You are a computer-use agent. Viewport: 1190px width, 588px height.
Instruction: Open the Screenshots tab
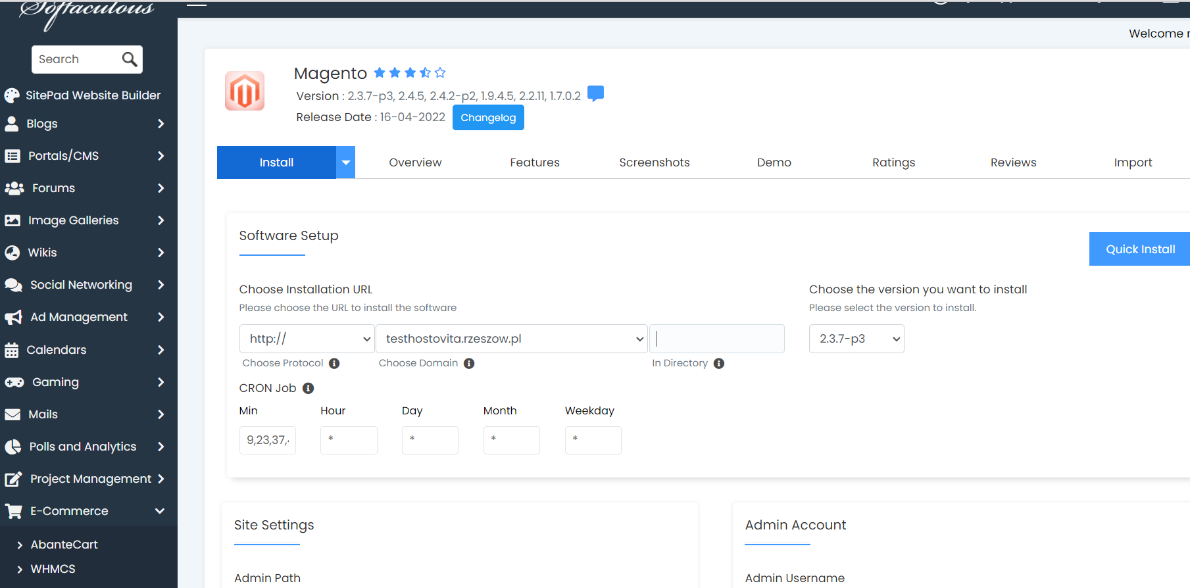(x=655, y=162)
